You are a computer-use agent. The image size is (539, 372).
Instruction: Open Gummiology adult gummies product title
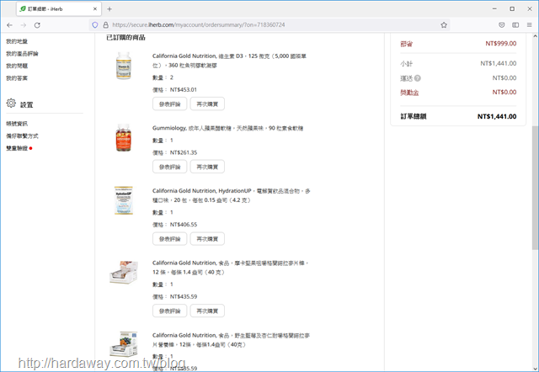point(227,128)
